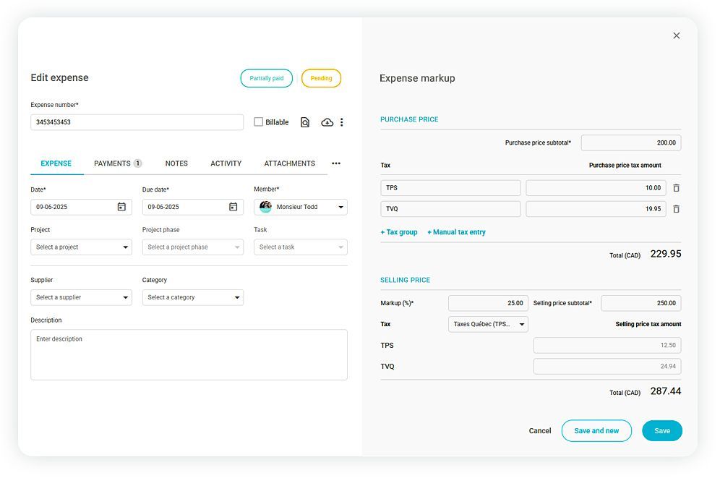
Task: Click inside the Enter description text area
Action: pos(188,354)
